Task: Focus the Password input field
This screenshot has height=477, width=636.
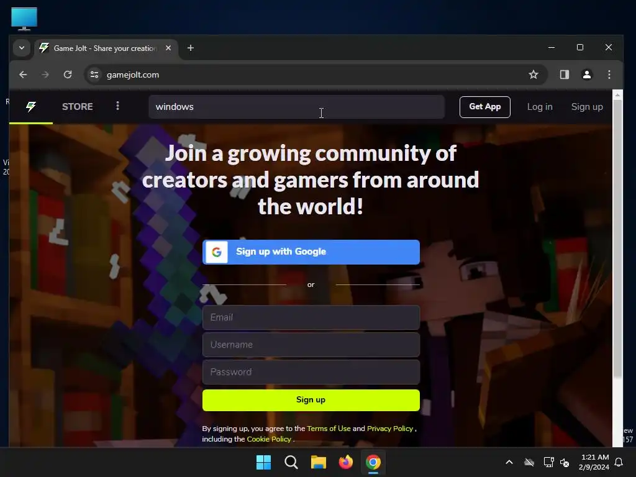Action: pyautogui.click(x=311, y=372)
